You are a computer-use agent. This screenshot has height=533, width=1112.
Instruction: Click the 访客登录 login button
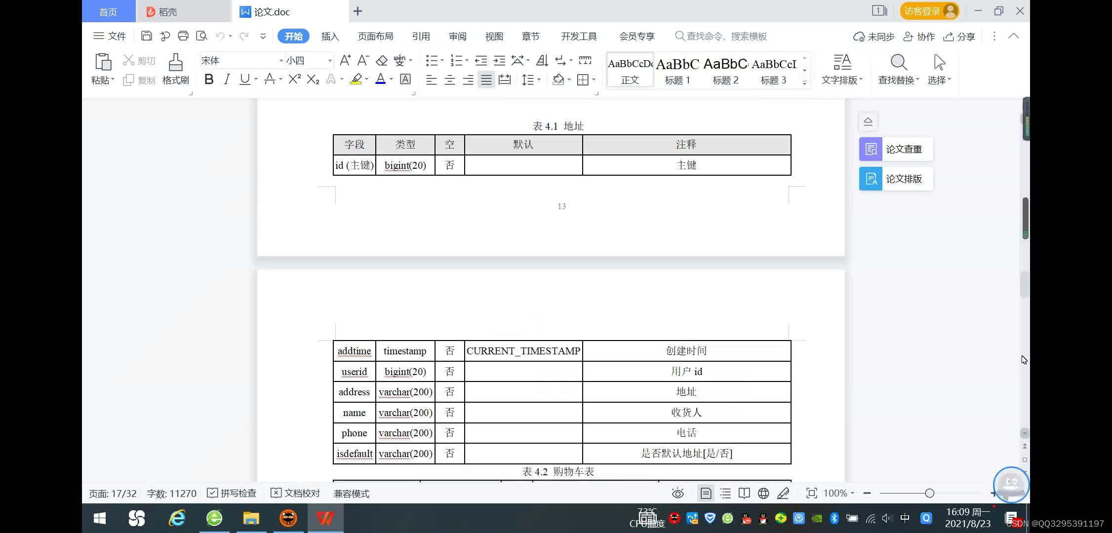929,11
